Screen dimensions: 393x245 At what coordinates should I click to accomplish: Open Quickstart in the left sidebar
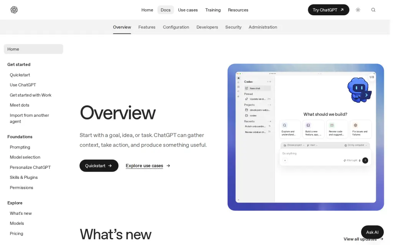coord(20,75)
